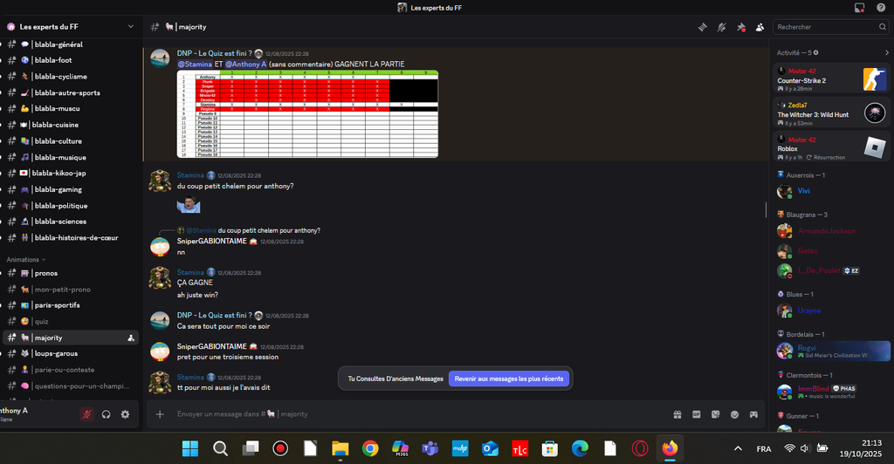This screenshot has width=894, height=464.
Task: Unmute microphone in user panel
Action: pyautogui.click(x=86, y=414)
